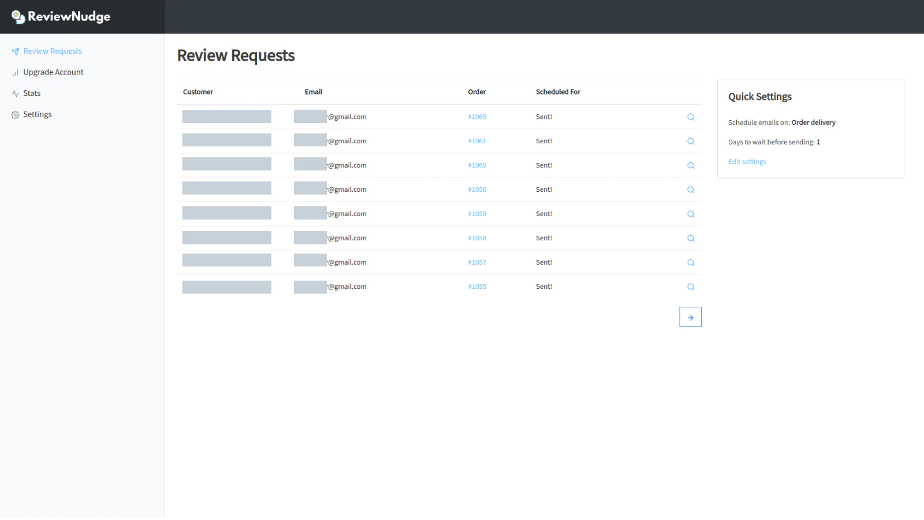Viewport: 924px width, 520px height.
Task: Open Review Requests in sidebar
Action: [x=52, y=51]
